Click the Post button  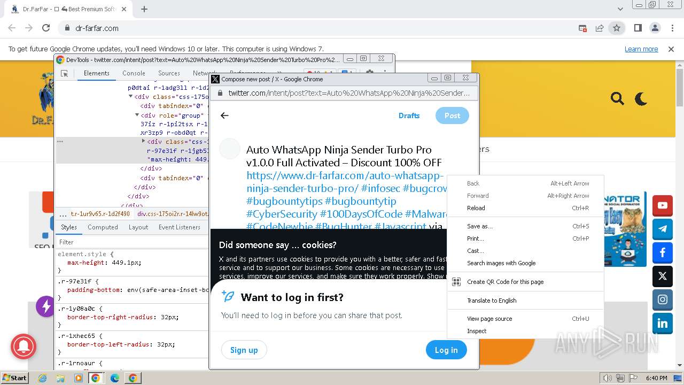pyautogui.click(x=452, y=115)
